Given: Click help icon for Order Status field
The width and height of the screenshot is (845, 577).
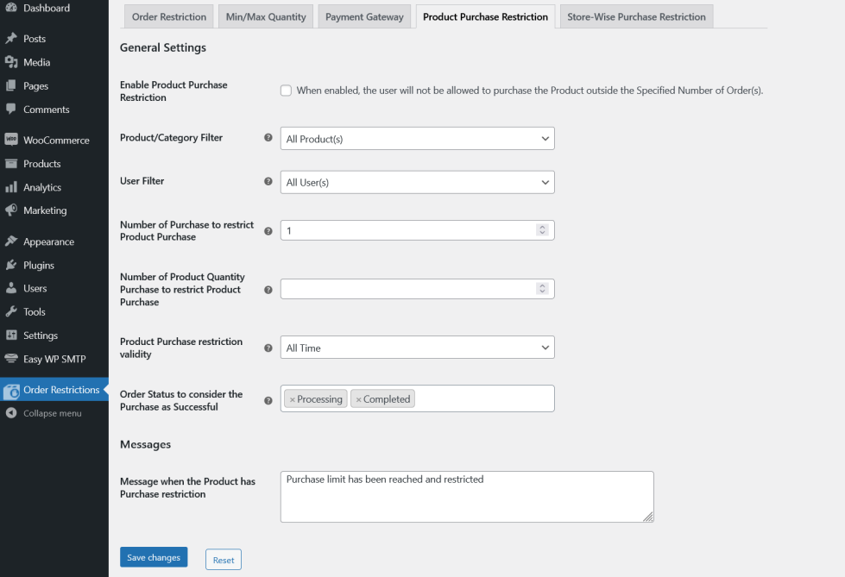Looking at the screenshot, I should tap(268, 400).
